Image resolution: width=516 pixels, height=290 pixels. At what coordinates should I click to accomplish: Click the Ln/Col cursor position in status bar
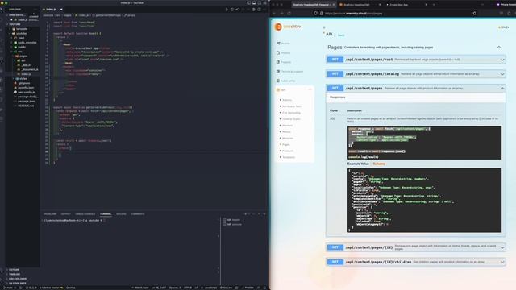tap(159, 288)
